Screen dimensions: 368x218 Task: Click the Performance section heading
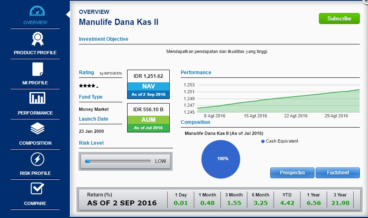tap(196, 73)
